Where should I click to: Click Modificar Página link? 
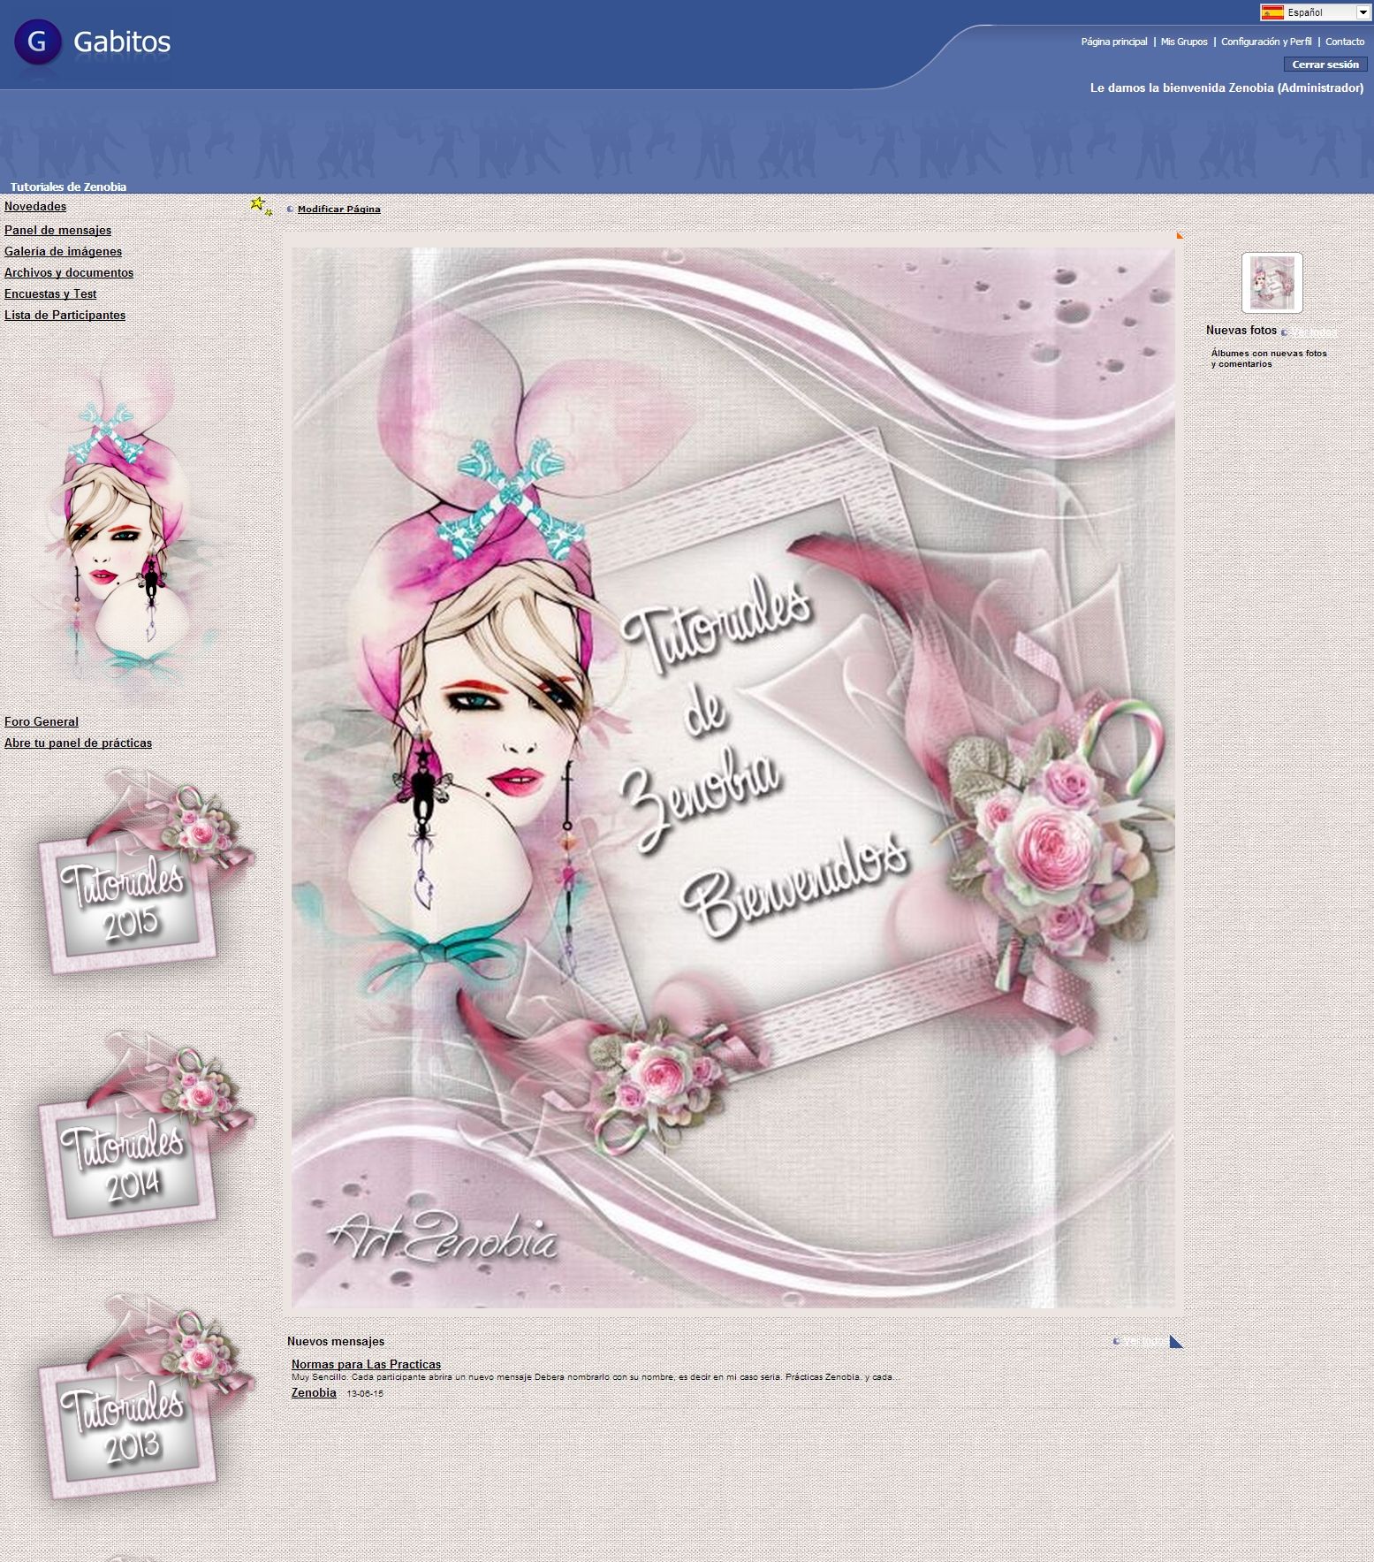pos(338,210)
